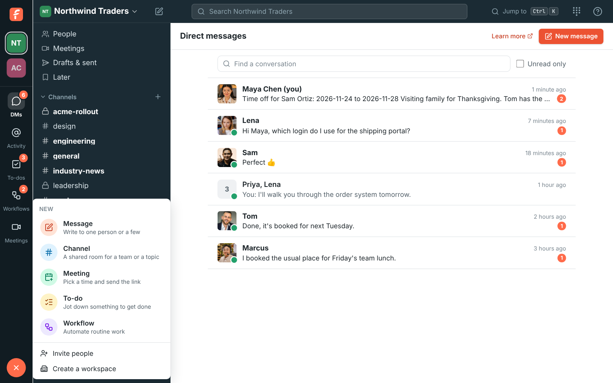Open the Priya, Lena group conversation
Viewport: 613px width, 383px height.
[392, 189]
